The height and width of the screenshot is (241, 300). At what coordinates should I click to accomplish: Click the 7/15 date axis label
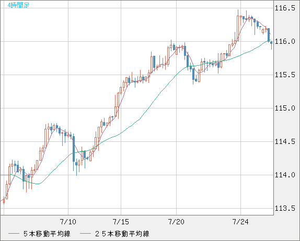click(x=121, y=222)
